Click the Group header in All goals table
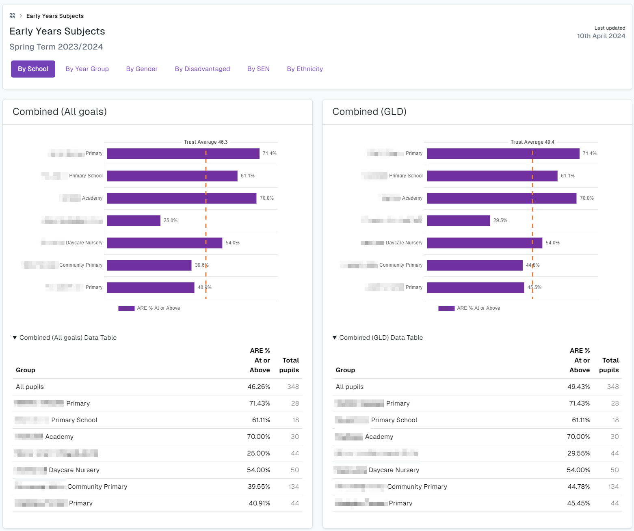The width and height of the screenshot is (634, 531). coord(26,370)
